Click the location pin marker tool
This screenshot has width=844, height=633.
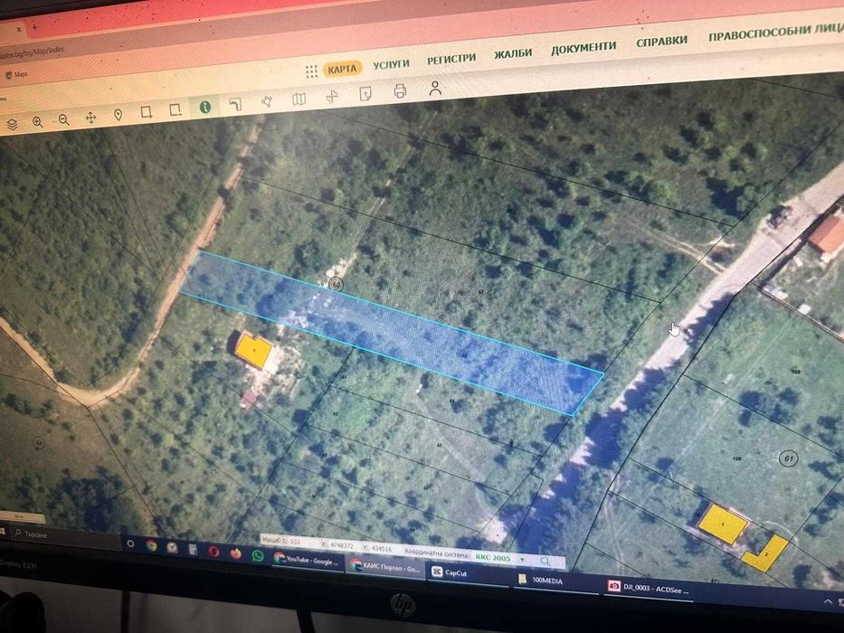119,115
